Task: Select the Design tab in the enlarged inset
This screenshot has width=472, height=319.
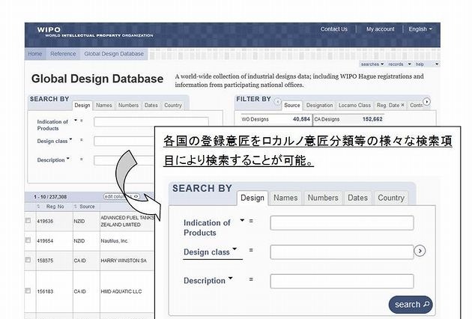Action: (252, 198)
